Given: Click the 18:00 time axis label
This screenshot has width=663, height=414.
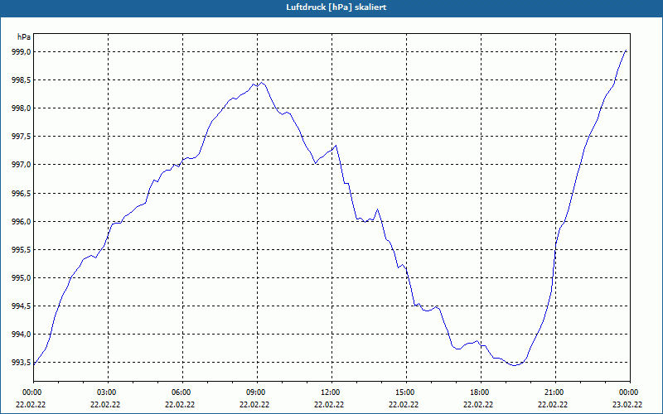Looking at the screenshot, I should click(x=479, y=392).
